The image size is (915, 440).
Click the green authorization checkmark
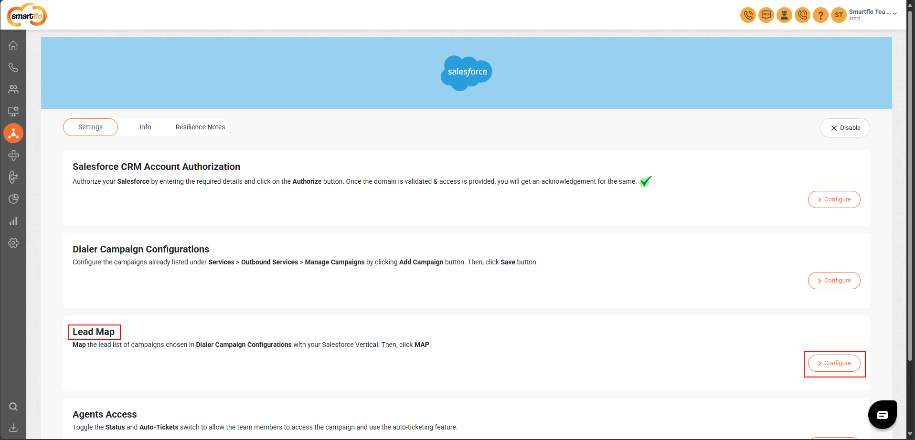(646, 181)
